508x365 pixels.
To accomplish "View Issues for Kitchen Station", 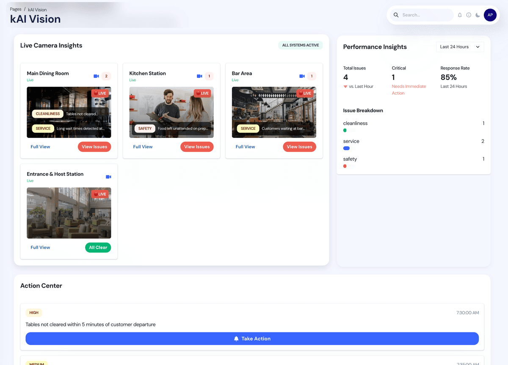I will tap(197, 147).
